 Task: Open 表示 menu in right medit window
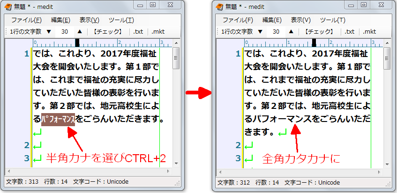[x=301, y=20]
